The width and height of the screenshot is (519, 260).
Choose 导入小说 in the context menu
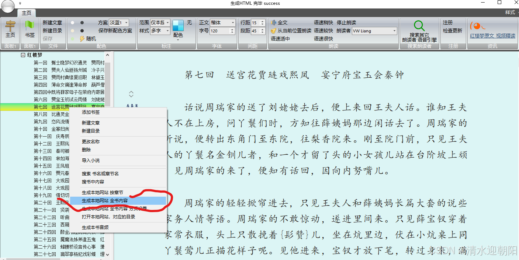pos(91,160)
